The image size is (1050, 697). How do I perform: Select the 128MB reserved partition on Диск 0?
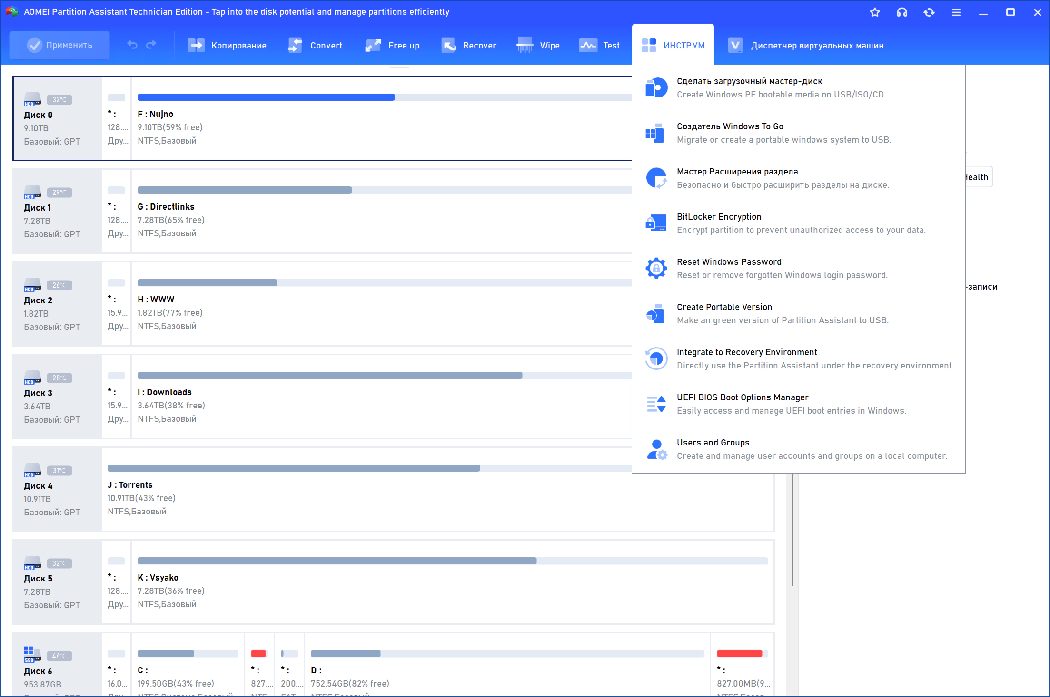117,118
